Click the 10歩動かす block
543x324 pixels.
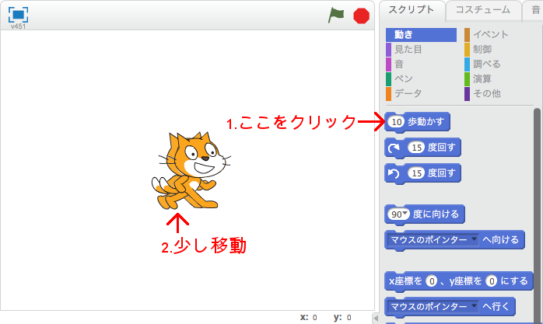click(417, 122)
